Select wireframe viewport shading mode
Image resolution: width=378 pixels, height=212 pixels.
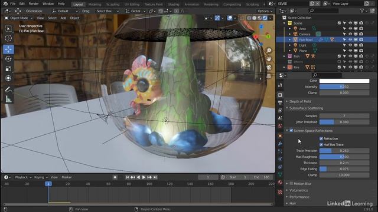tap(249, 18)
